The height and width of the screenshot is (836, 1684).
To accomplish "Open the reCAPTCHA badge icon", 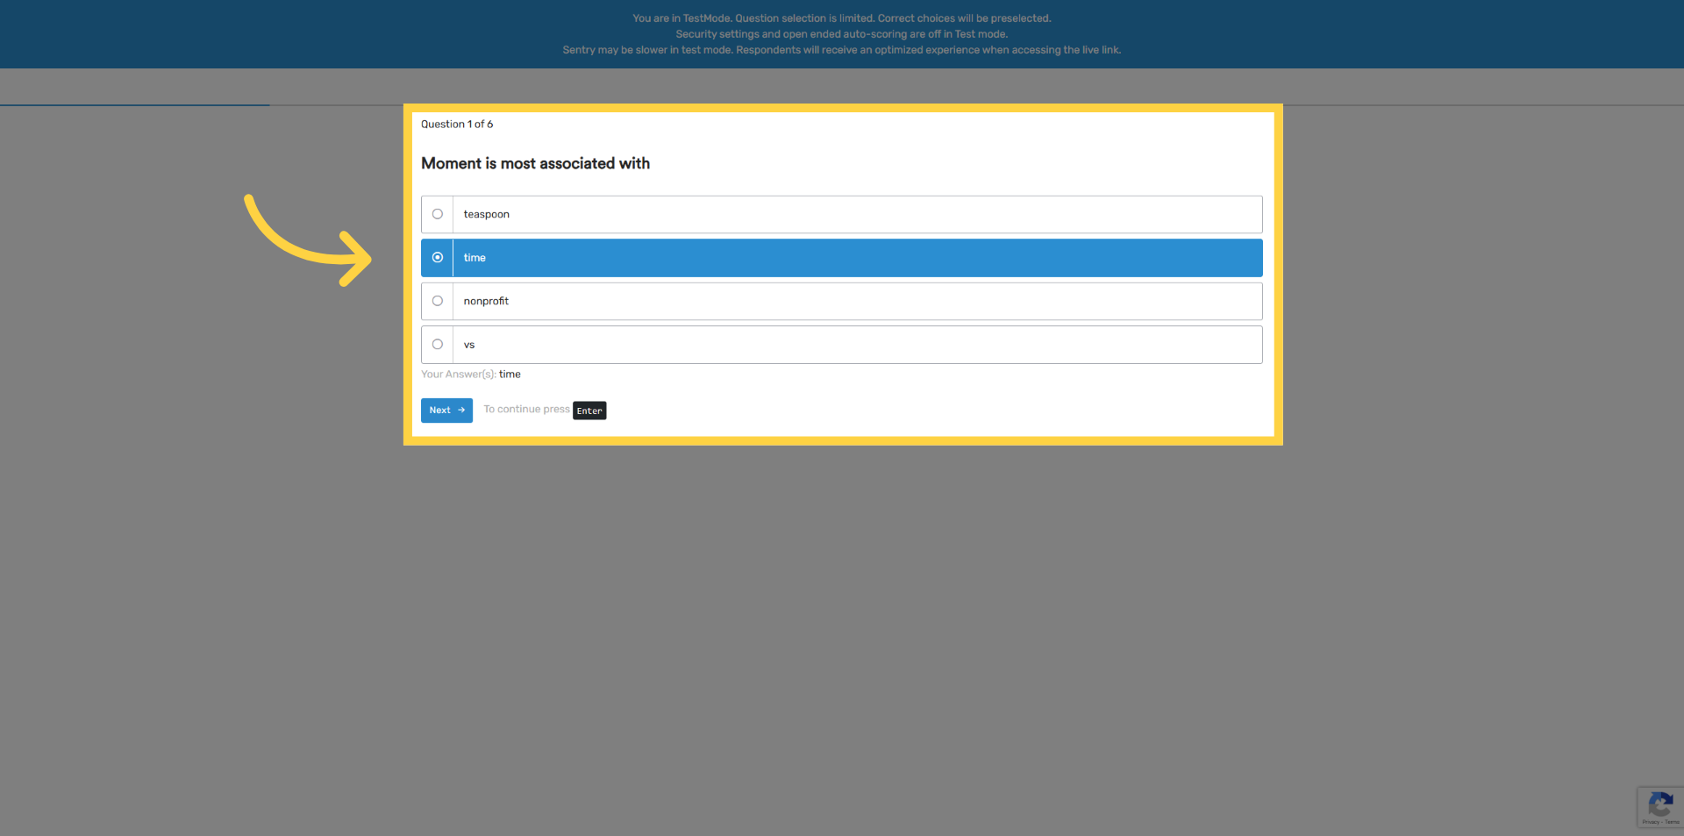I will (x=1660, y=807).
